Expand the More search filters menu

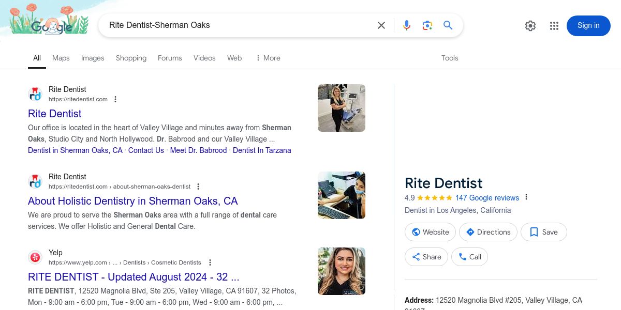coord(268,58)
